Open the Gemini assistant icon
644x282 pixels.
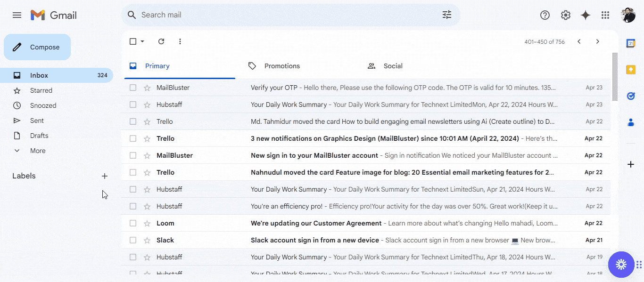585,15
